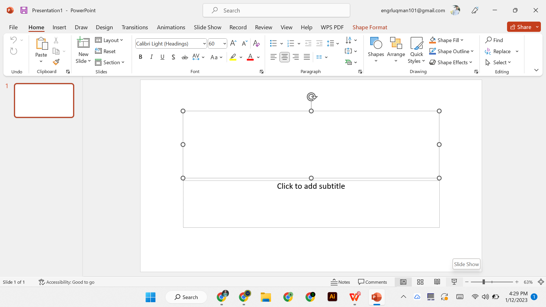546x307 pixels.
Task: Increase list indent level
Action: (x=319, y=43)
